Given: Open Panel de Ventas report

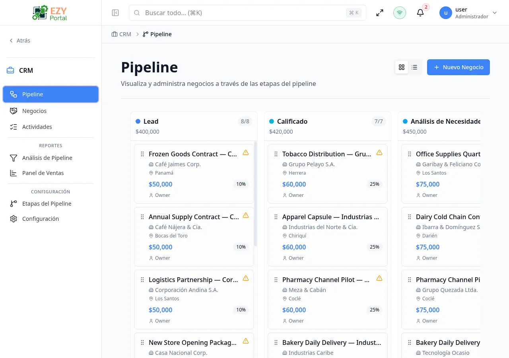Looking at the screenshot, I should point(51,173).
